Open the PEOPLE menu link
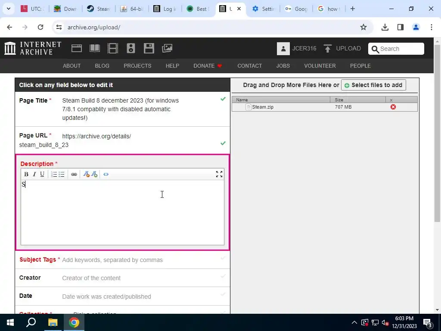441x331 pixels. point(360,66)
